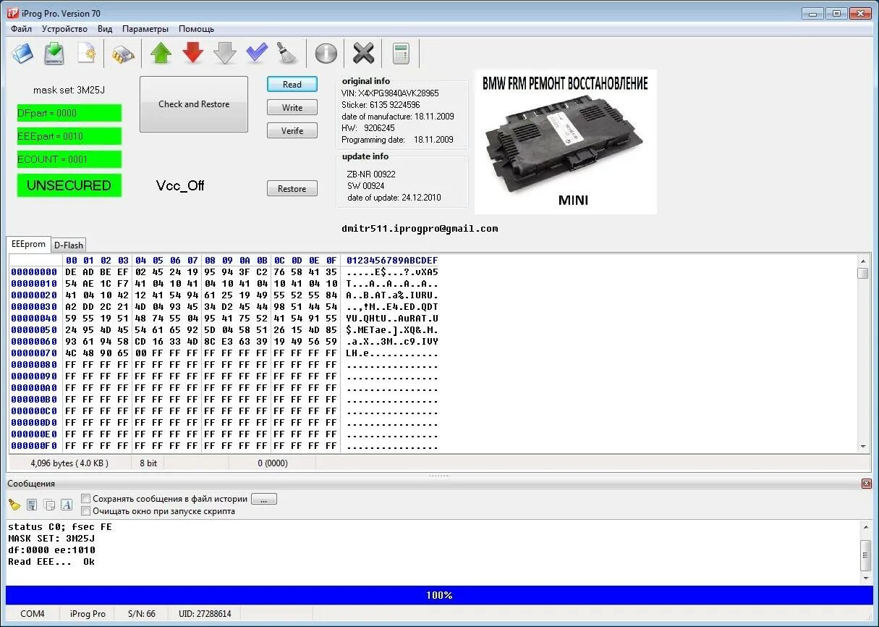Click the ECOUNT = 0001 green field
The image size is (879, 627).
[69, 159]
